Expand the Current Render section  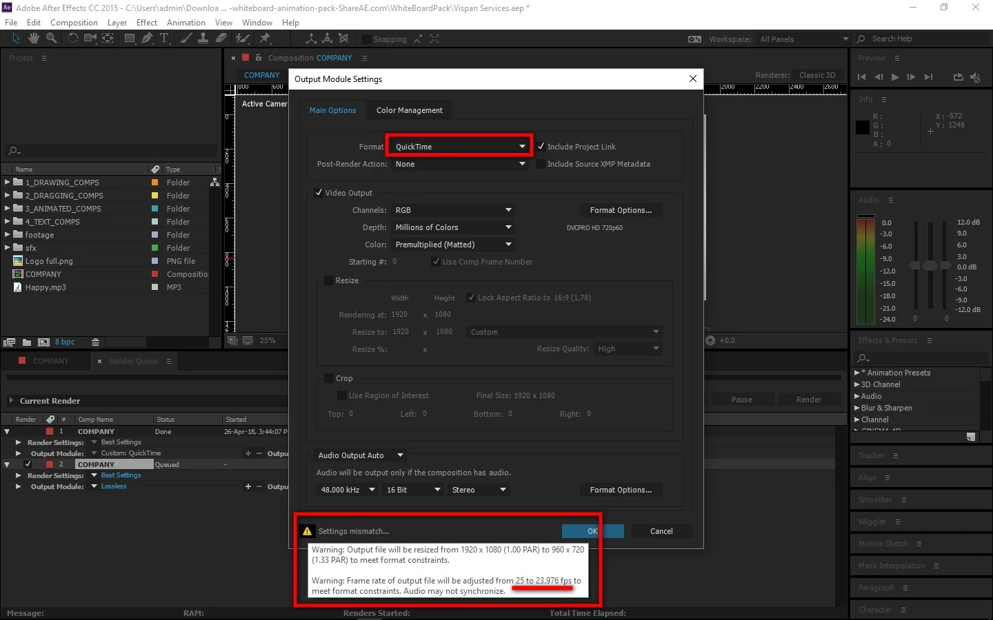[11, 400]
